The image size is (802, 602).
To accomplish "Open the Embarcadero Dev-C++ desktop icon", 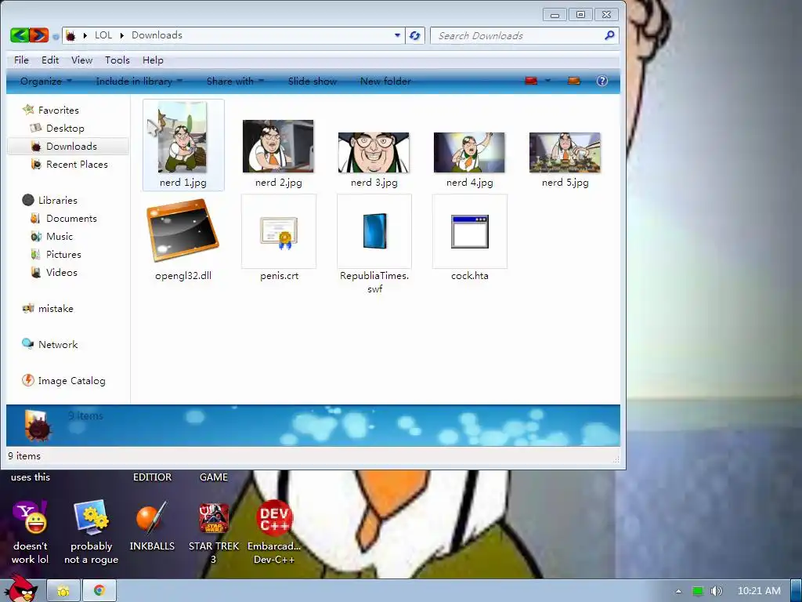I will tap(274, 517).
